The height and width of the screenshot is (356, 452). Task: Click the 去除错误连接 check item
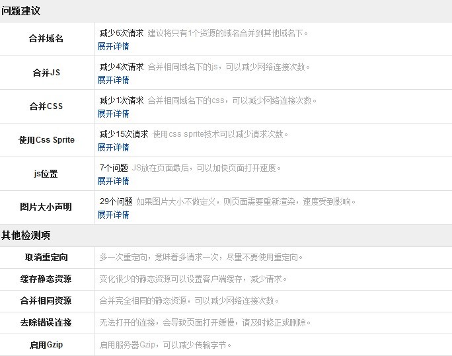[46, 322]
